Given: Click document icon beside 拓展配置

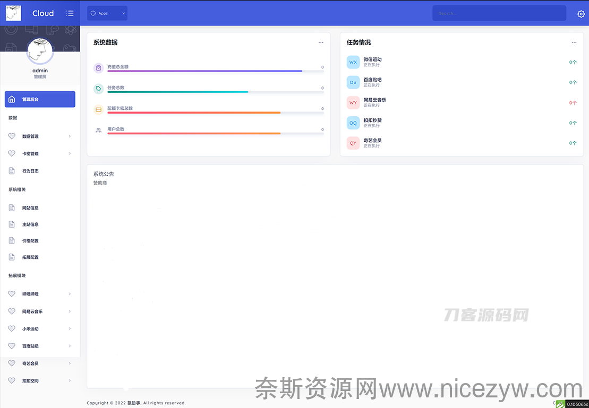Looking at the screenshot, I should [12, 257].
